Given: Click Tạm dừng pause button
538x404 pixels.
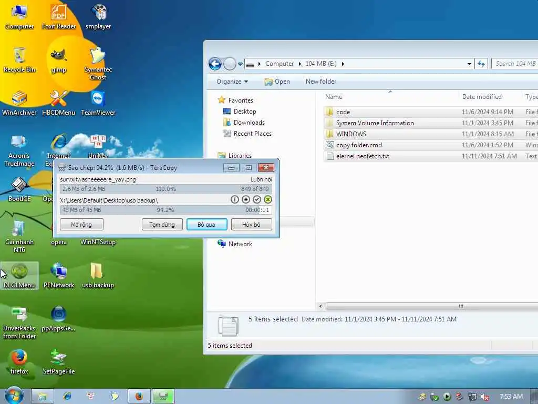Looking at the screenshot, I should [162, 224].
